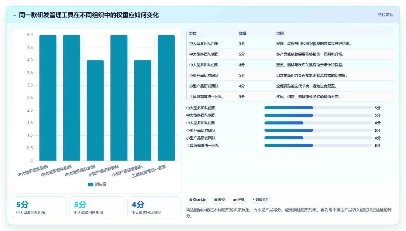Click the progress bar for 工具链高度统一团队
Screen dimensions: 406x231
318,145
